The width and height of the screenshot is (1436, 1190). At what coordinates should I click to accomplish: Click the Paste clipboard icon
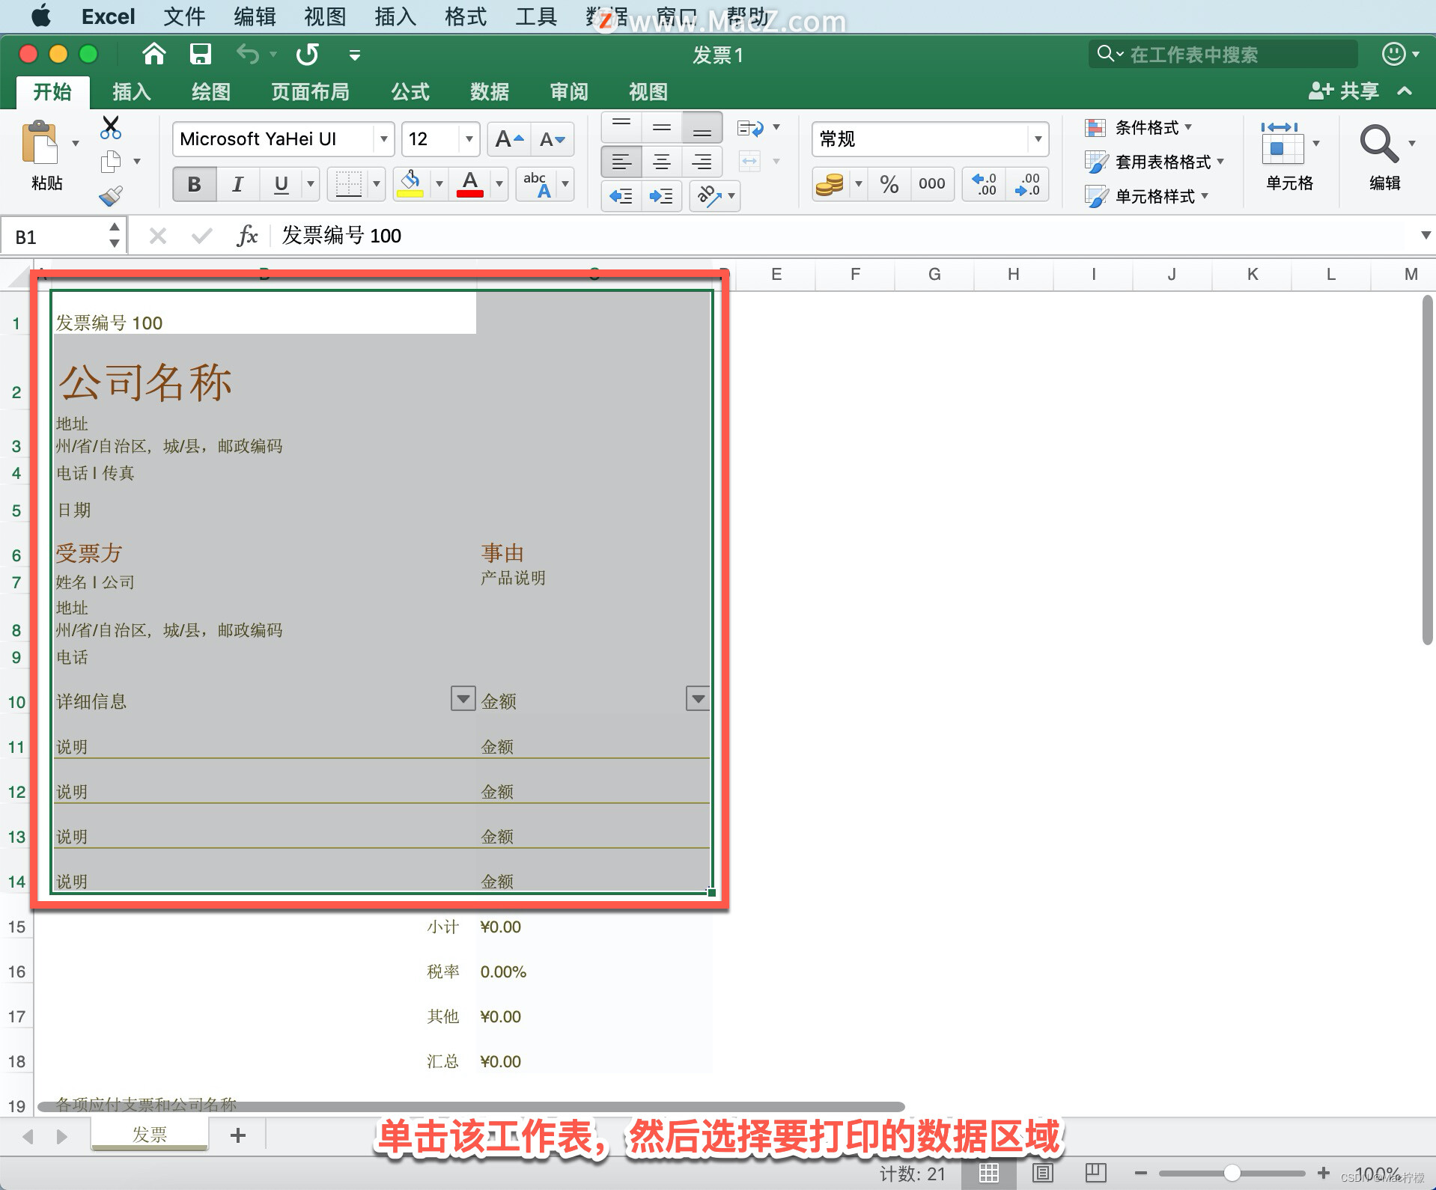tap(40, 142)
